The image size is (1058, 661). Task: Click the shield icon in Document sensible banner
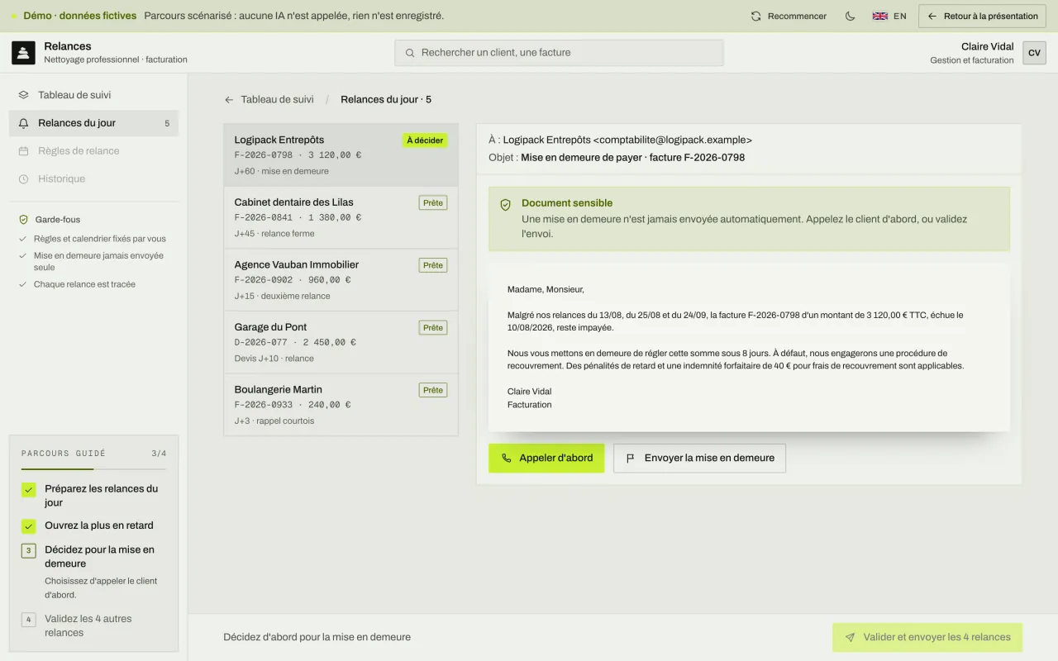506,205
